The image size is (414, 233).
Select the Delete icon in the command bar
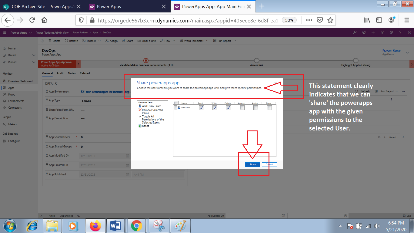pos(54,40)
